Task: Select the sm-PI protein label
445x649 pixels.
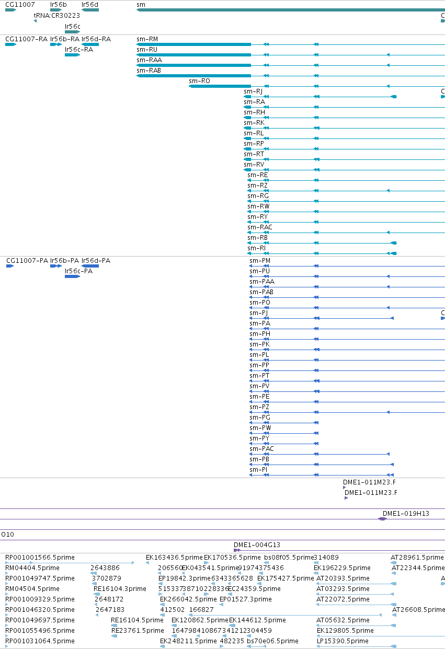Action: coord(258,470)
